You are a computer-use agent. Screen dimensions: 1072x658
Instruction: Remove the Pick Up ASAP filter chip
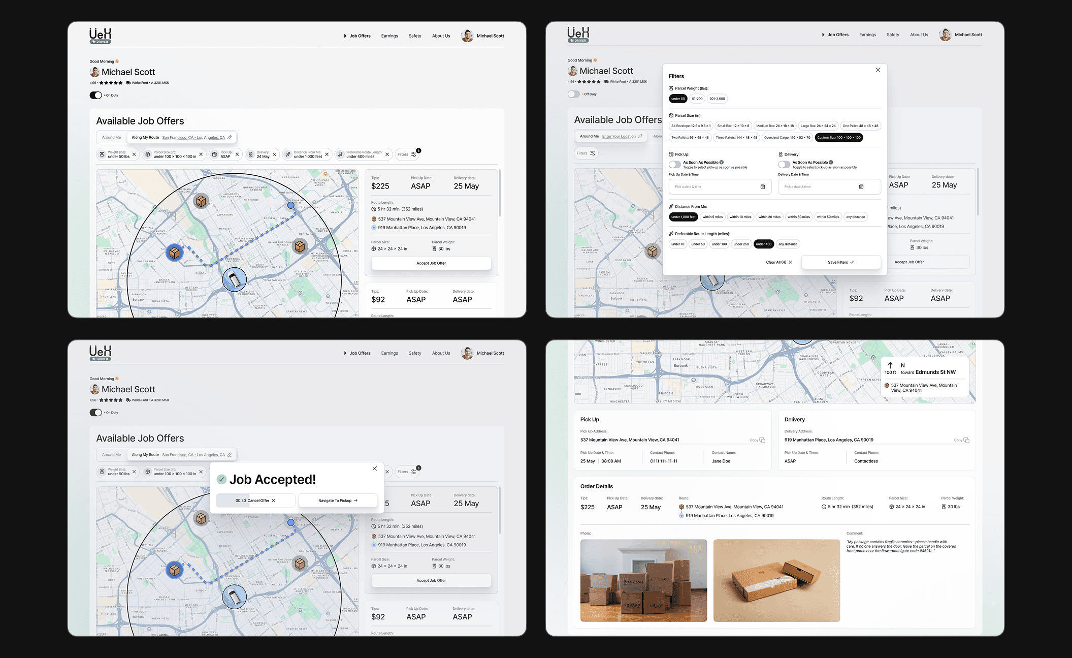coord(237,154)
